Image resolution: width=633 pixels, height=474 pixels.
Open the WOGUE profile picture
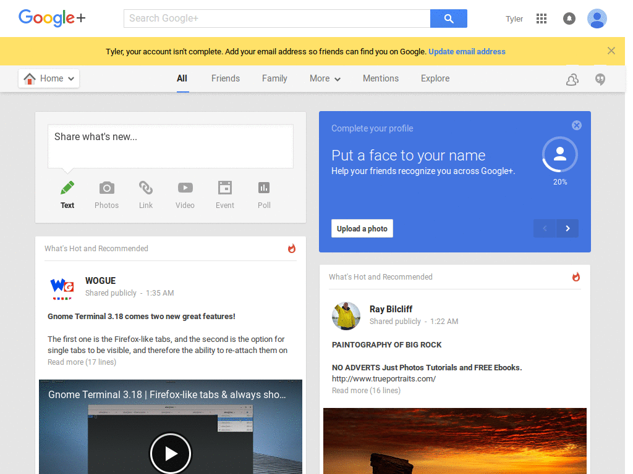(62, 288)
